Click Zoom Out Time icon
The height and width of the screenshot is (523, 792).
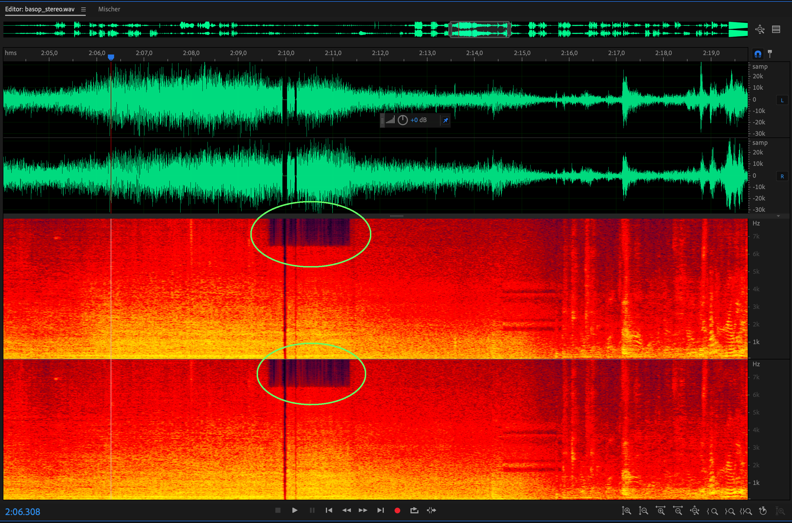pos(678,511)
